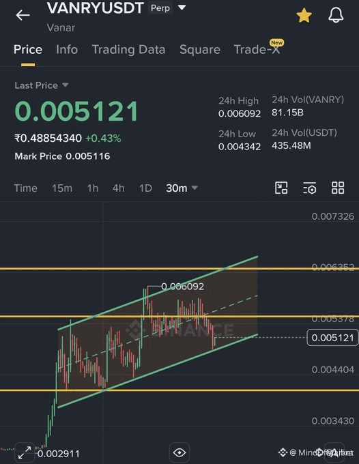Open the Trading Data tab
The width and height of the screenshot is (359, 464).
128,49
